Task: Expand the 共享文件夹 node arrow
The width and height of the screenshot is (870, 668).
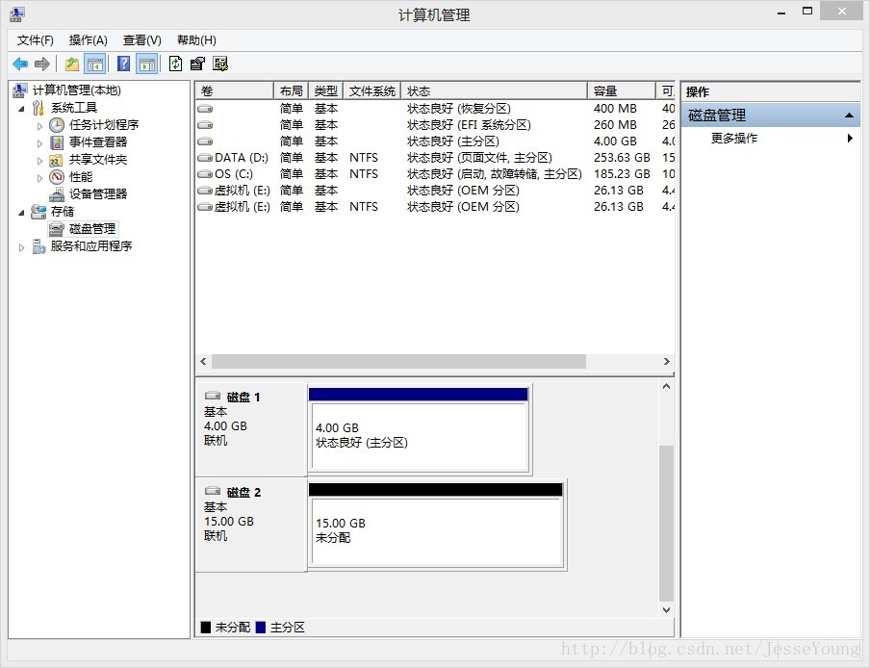Action: [39, 161]
